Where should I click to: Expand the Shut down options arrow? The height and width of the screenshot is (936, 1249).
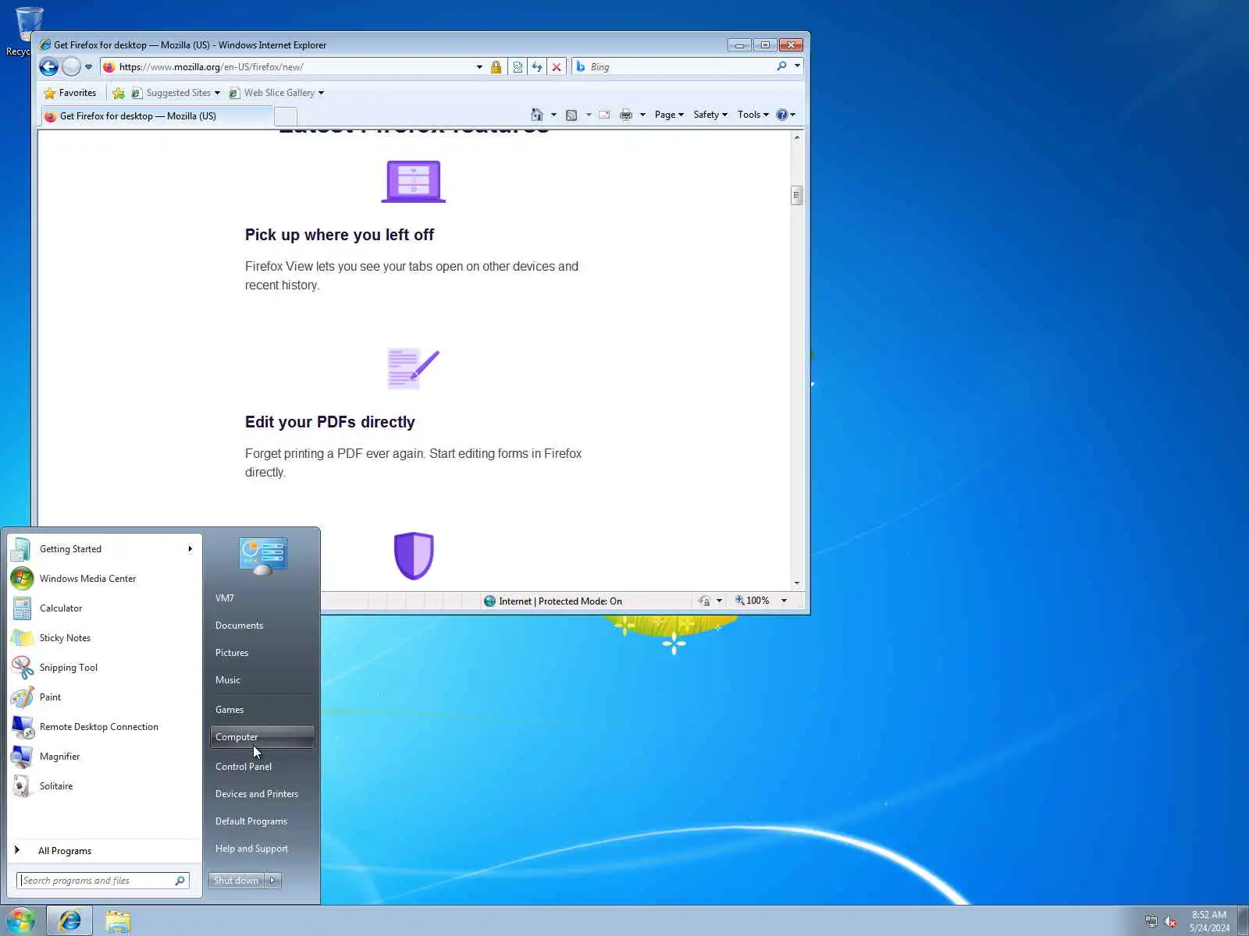[272, 881]
